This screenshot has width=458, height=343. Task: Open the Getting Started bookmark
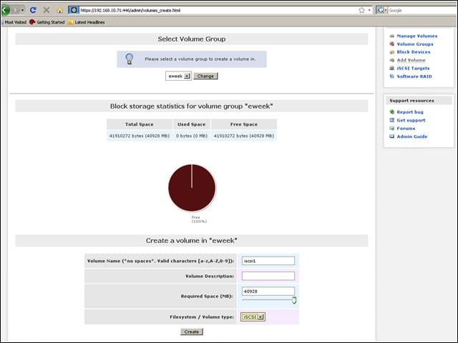(47, 22)
